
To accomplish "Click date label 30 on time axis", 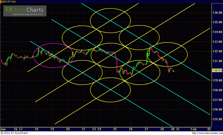I will pyautogui.click(x=172, y=129).
